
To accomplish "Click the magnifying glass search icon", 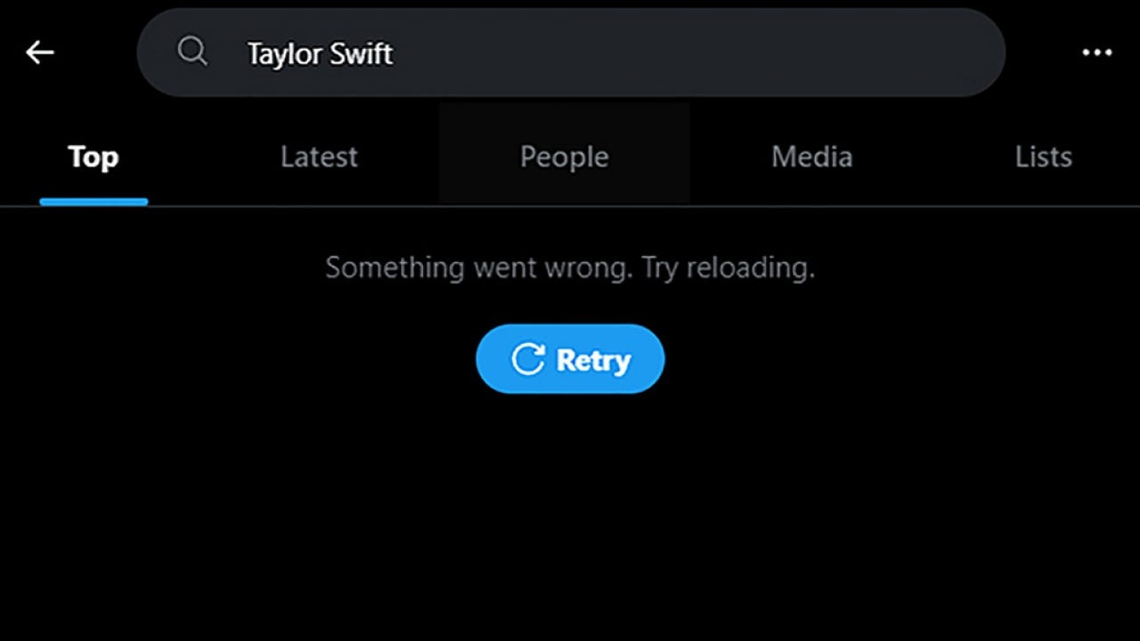I will pos(192,52).
